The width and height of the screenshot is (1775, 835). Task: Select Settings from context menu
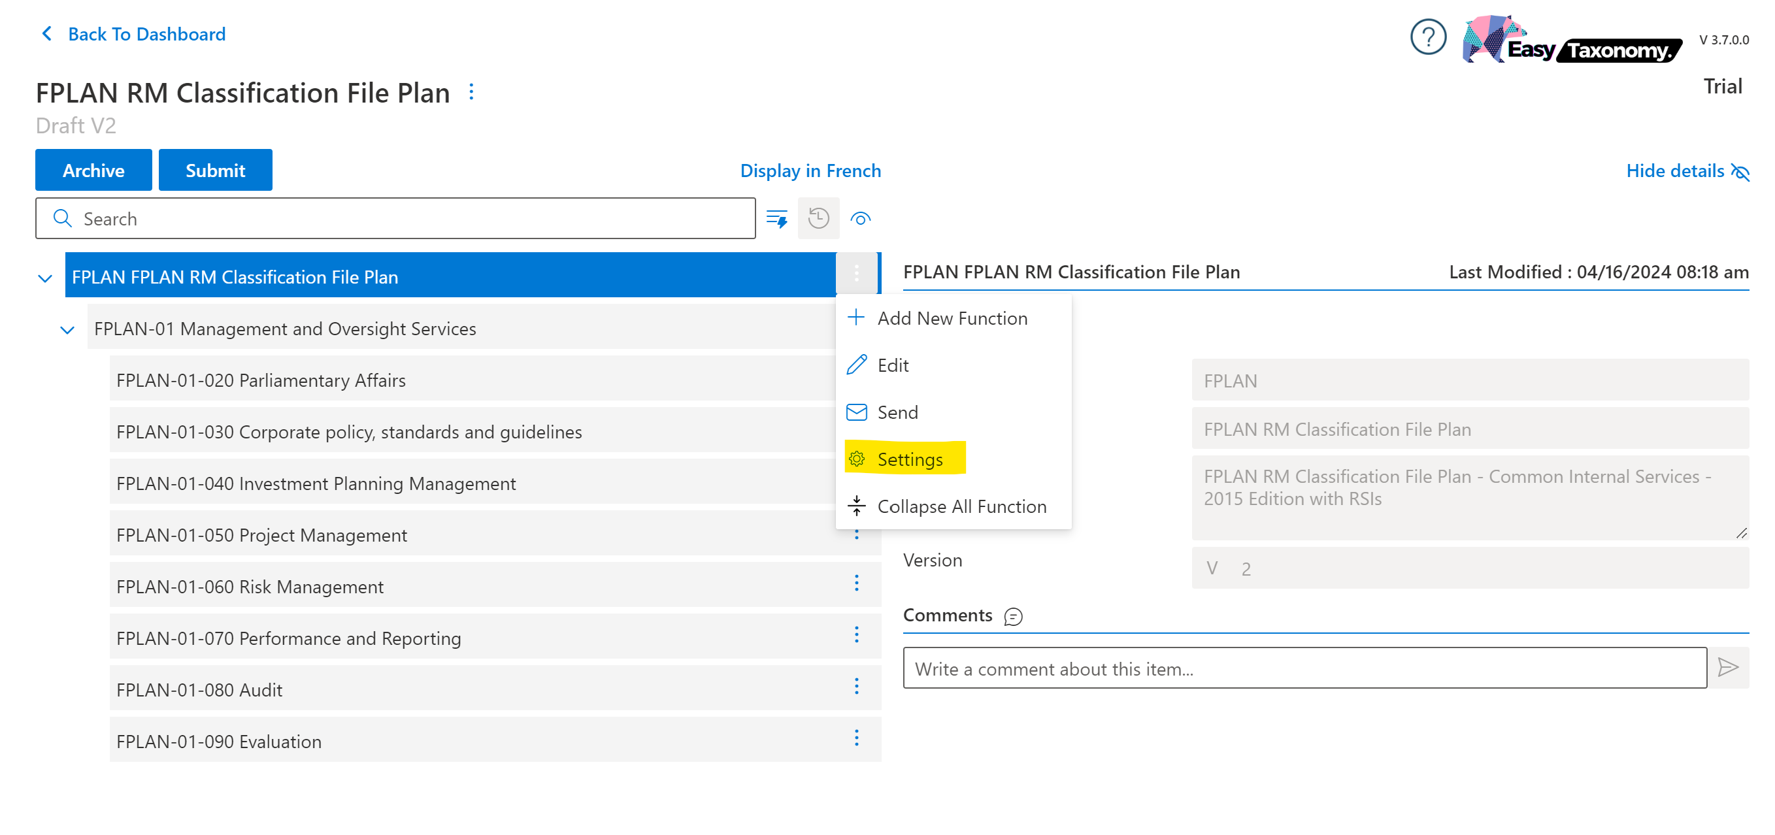909,459
